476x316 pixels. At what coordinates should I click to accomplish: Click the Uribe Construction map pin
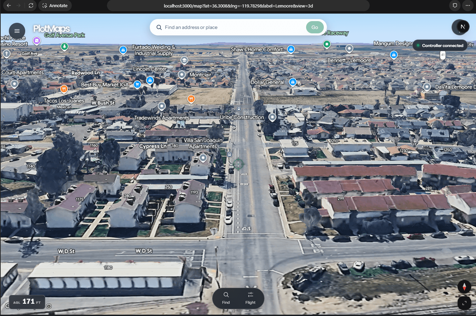tap(272, 117)
